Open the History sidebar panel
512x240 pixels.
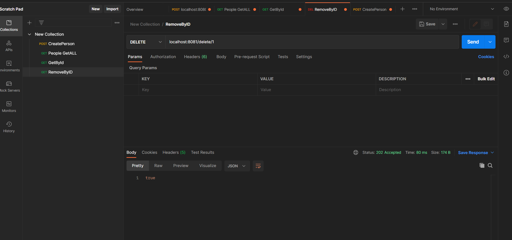click(x=9, y=127)
